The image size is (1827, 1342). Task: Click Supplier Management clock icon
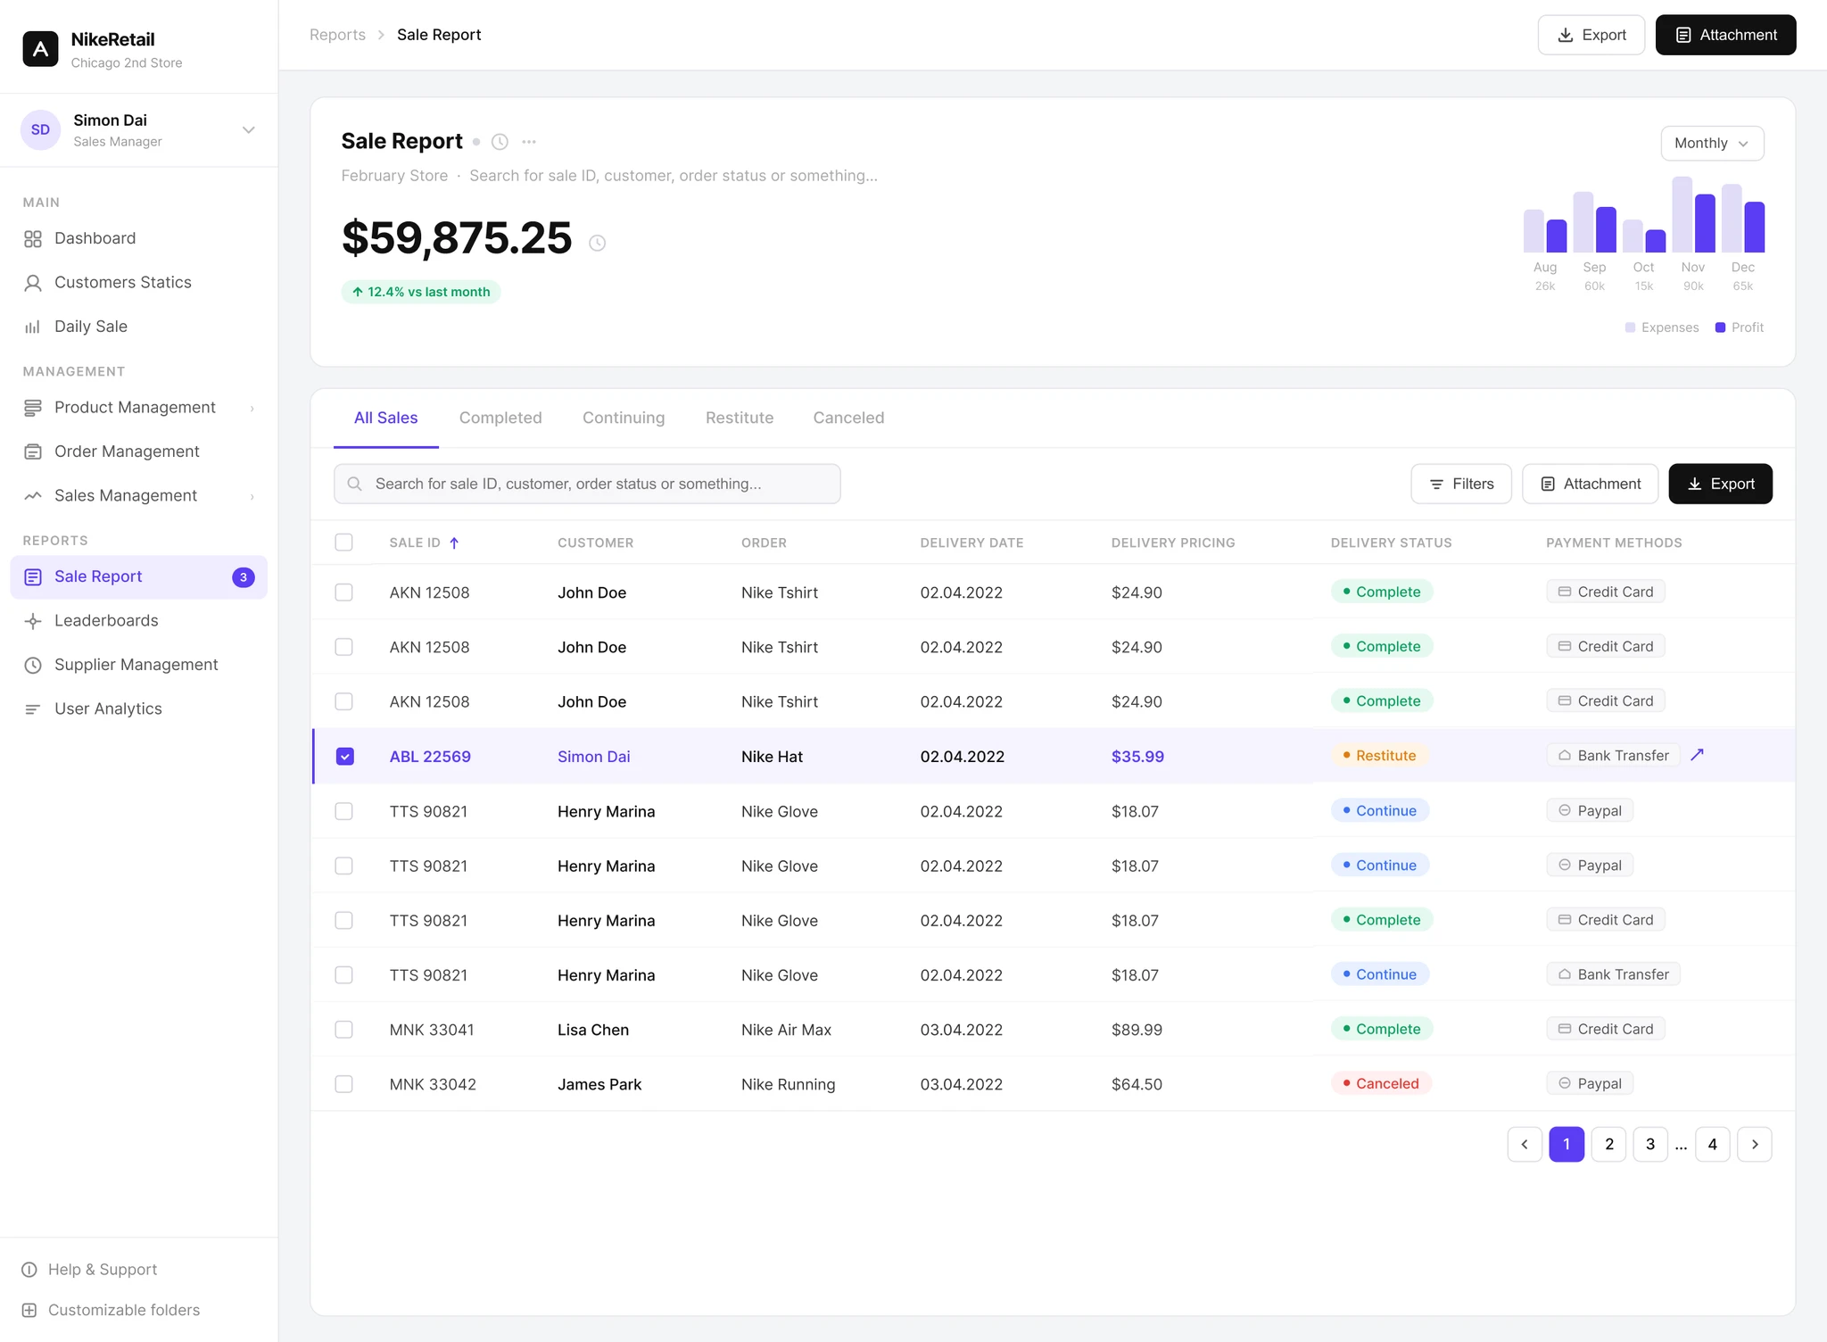[33, 665]
